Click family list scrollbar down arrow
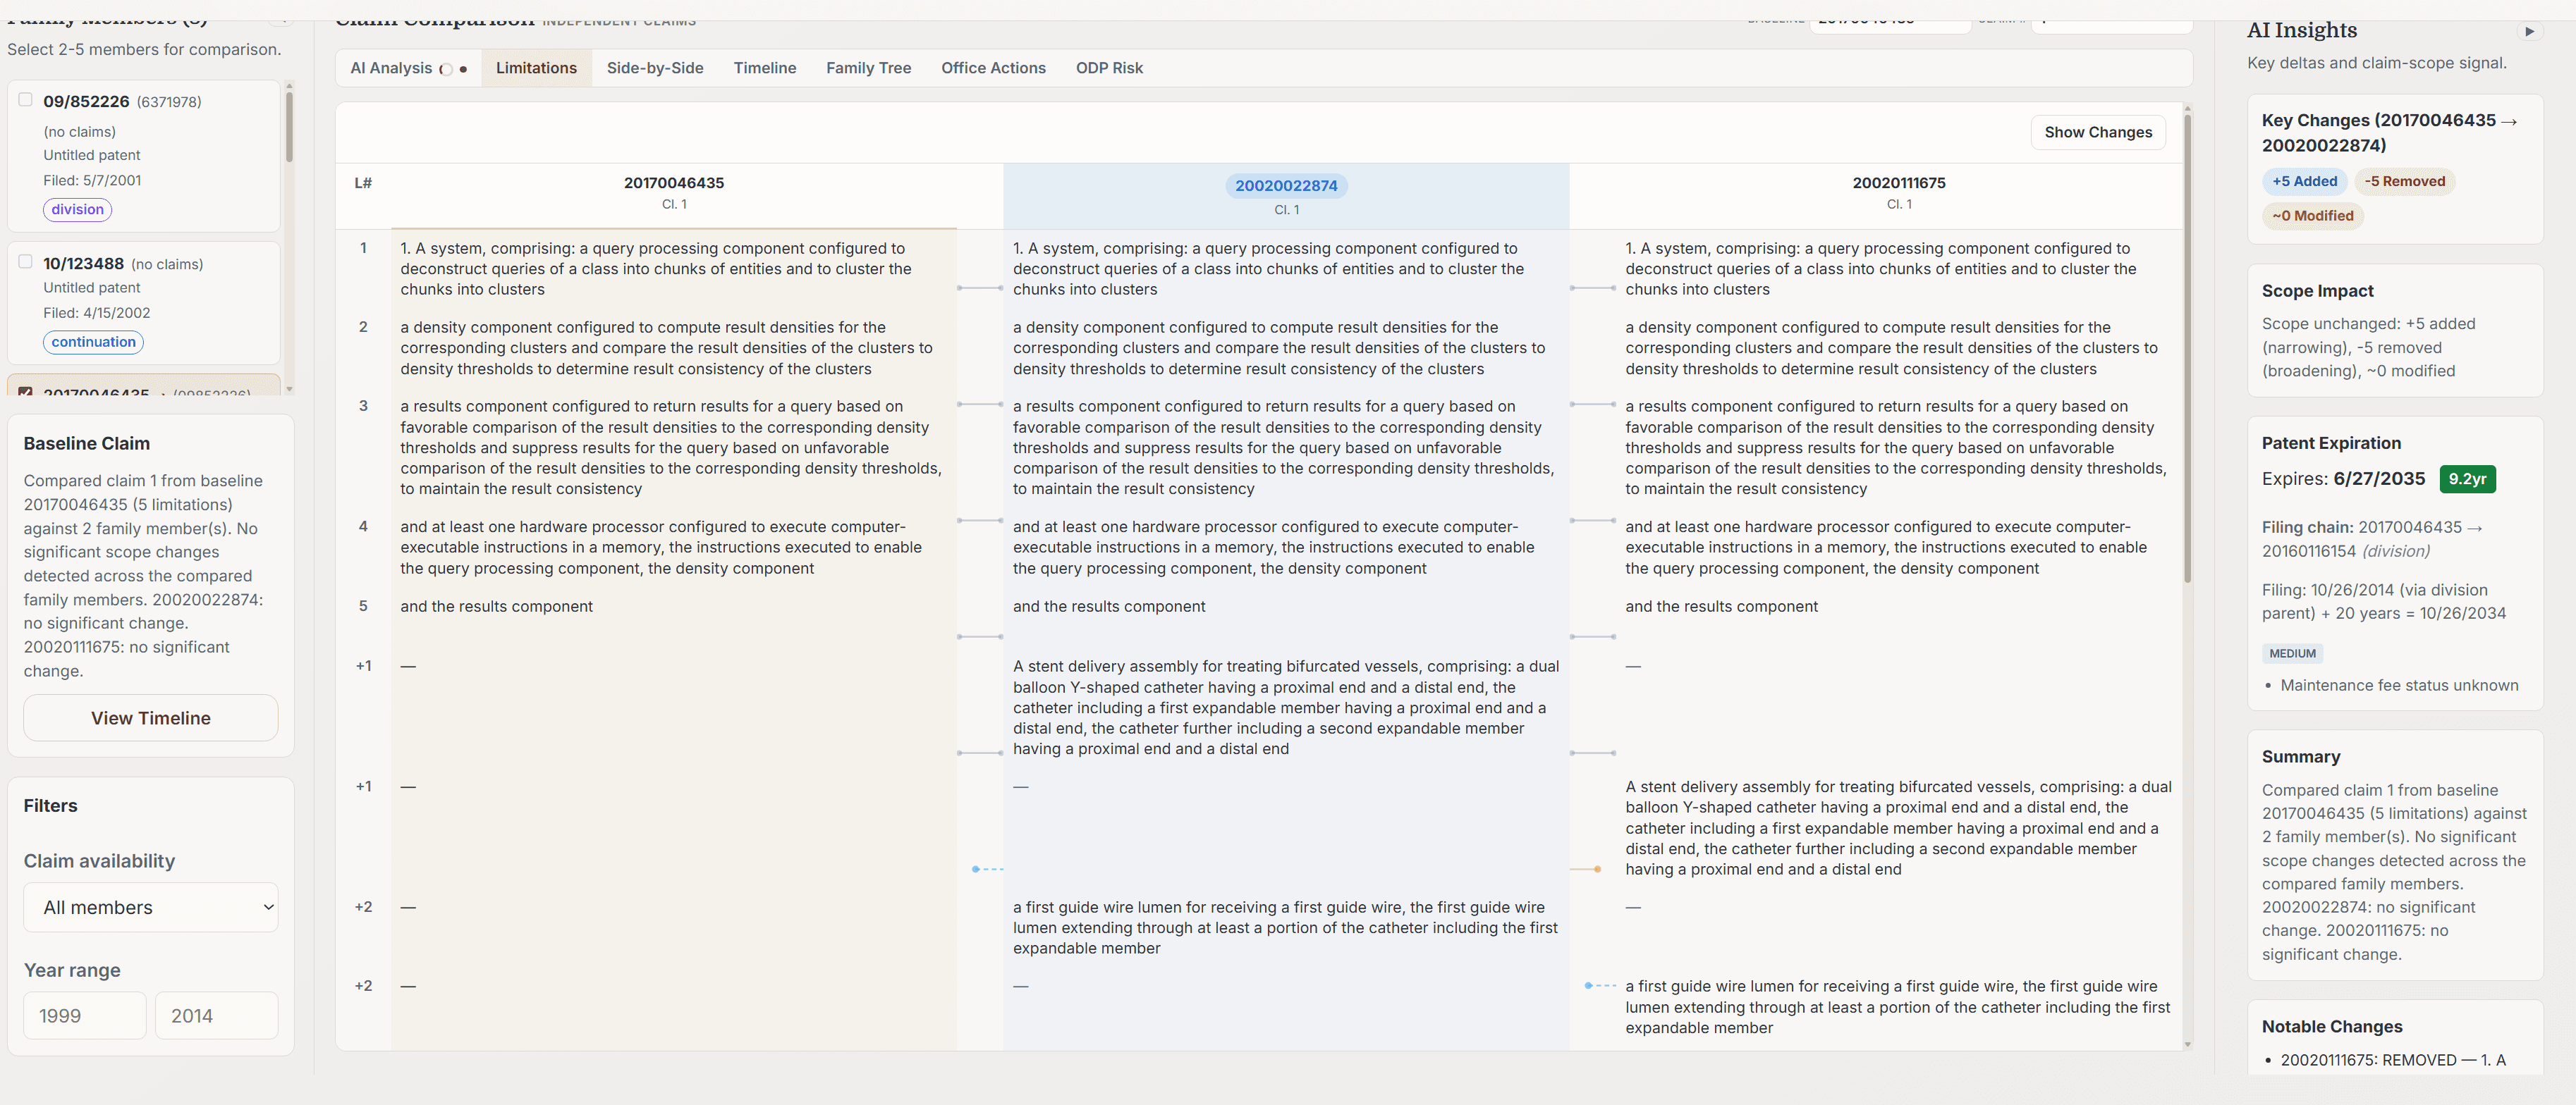The image size is (2576, 1105). click(x=289, y=388)
